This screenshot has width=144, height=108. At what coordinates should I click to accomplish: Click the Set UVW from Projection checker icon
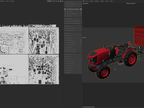[x=65, y=9]
